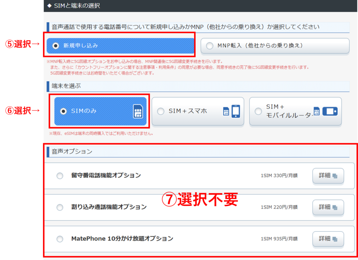The width and height of the screenshot is (358, 260).
Task: Choose the MNP転入 radio option
Action: [x=209, y=45]
